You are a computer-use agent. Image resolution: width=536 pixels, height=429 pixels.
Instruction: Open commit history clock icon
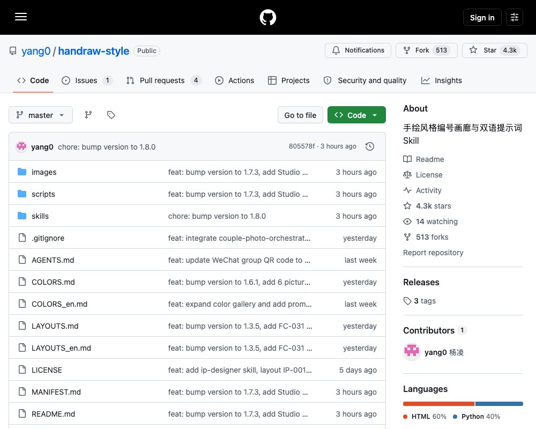click(370, 146)
